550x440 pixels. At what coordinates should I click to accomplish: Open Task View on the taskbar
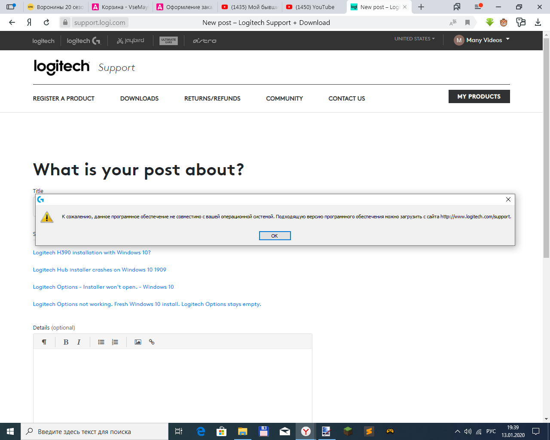pyautogui.click(x=179, y=431)
